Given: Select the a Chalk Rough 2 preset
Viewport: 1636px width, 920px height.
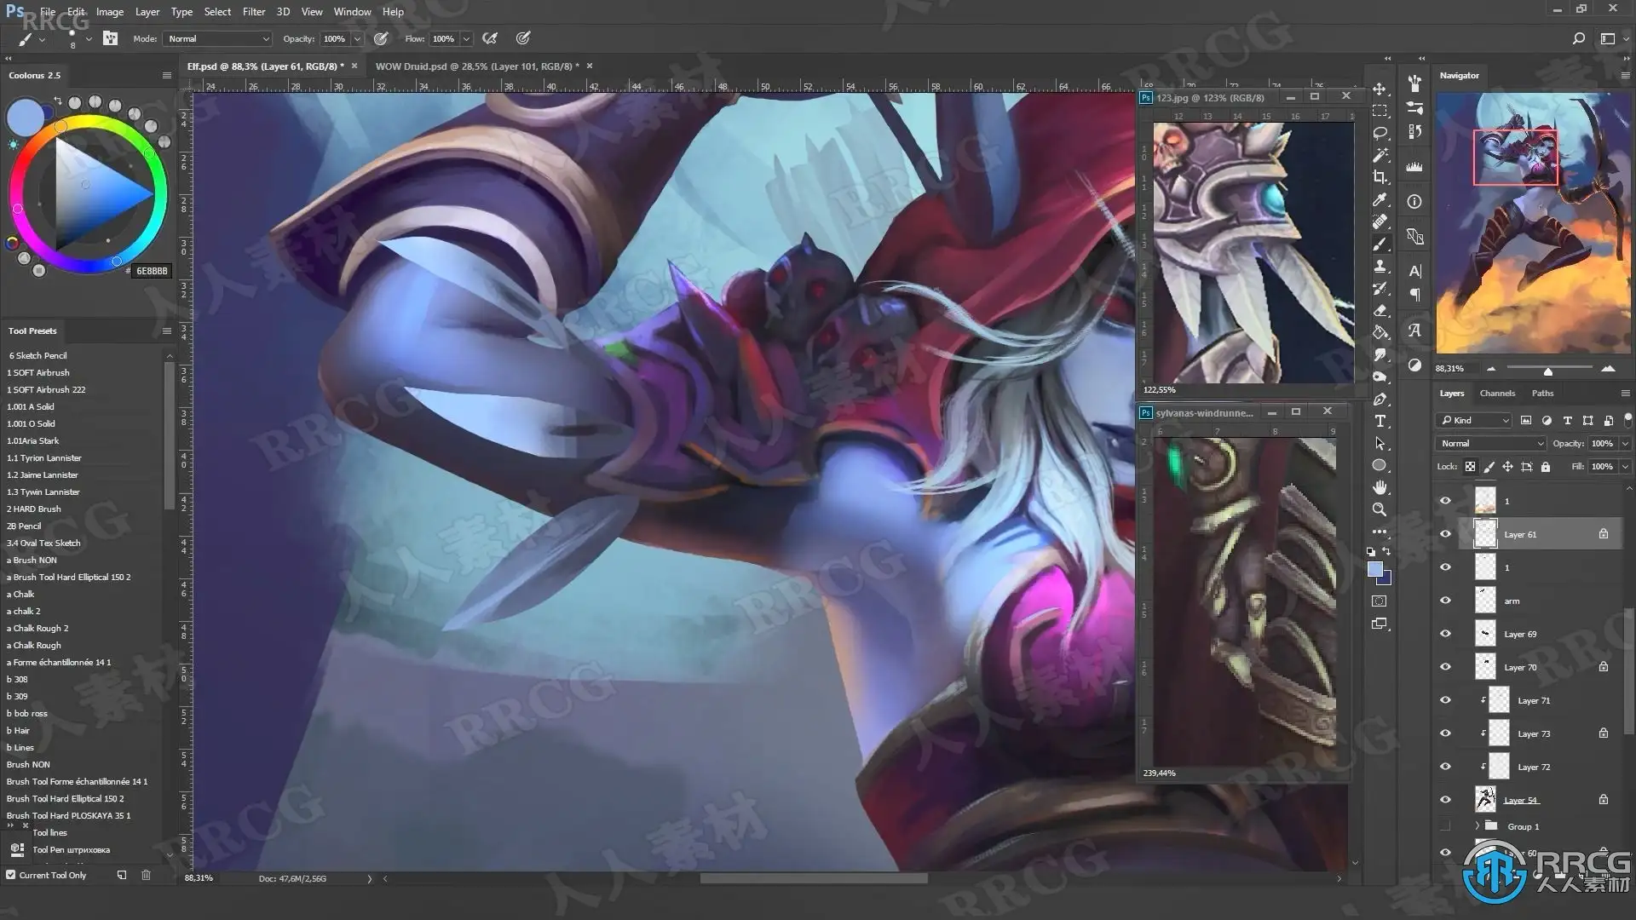Looking at the screenshot, I should 37,628.
